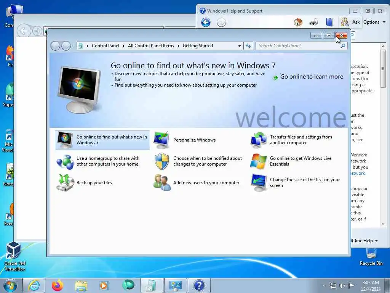Go forward in Windows Help and Support
This screenshot has height=293, width=390.
click(x=221, y=23)
